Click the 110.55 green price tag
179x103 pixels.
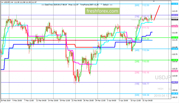(x=175, y=60)
